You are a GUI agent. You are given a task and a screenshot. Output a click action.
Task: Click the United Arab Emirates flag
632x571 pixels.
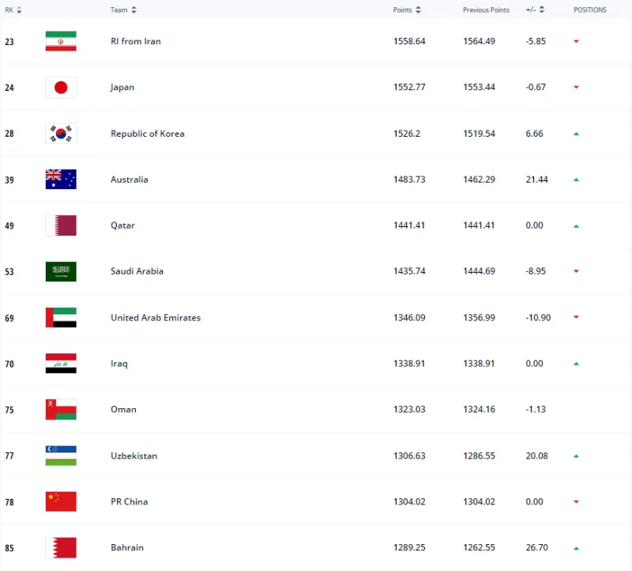click(61, 318)
